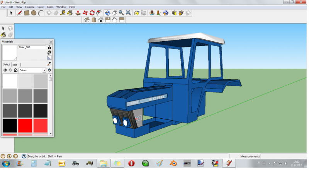Open the Colors library dropdown
Image resolution: width=309 pixels, height=173 pixels.
44,70
